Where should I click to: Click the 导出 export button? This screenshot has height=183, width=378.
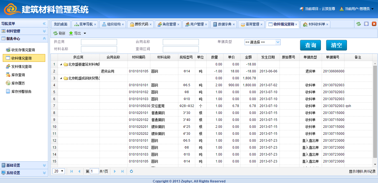click(75, 33)
